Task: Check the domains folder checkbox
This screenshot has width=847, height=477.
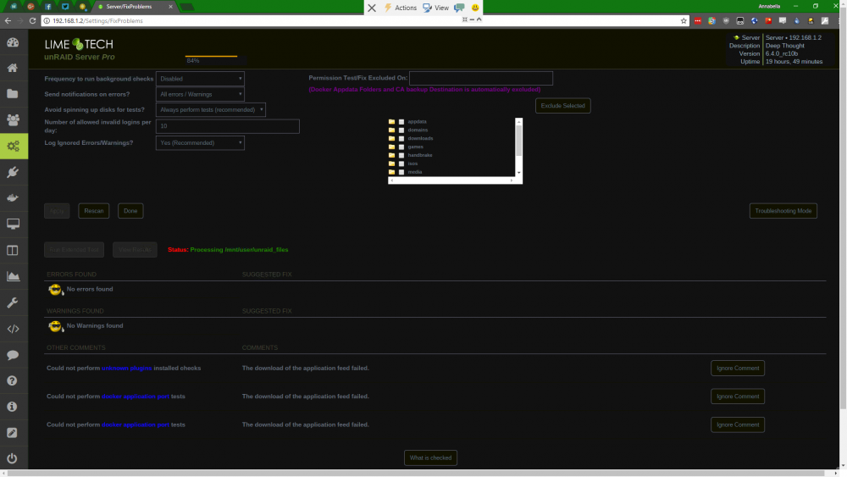Action: 401,130
